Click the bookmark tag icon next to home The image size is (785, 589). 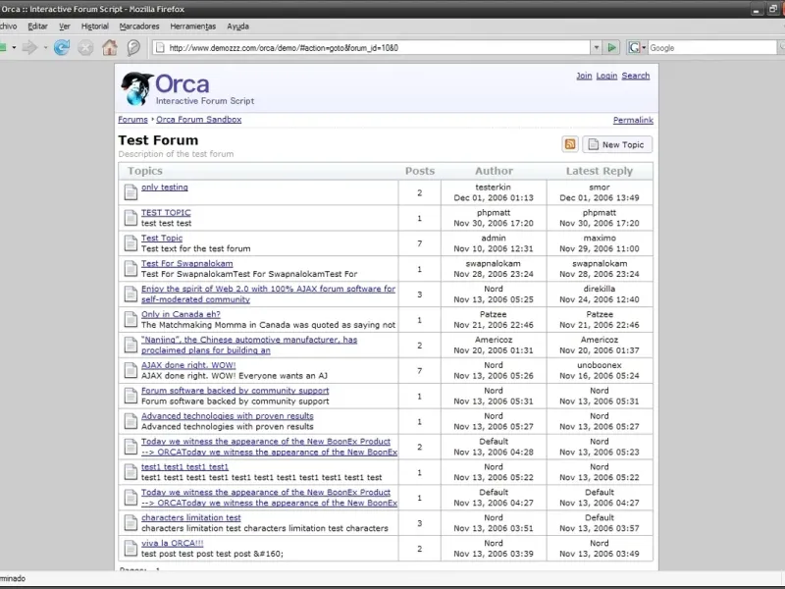[x=133, y=47]
